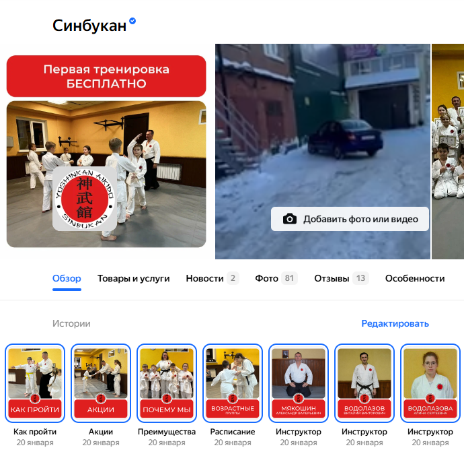Click the camera icon in the add photo button

[x=290, y=219]
